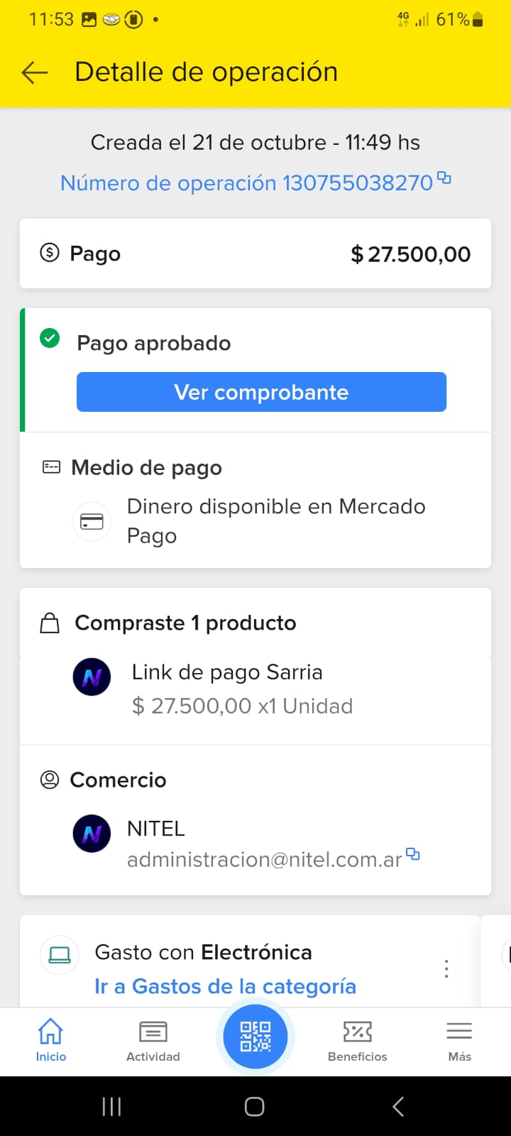
Task: Go to the Inicio tab
Action: coord(51,1040)
